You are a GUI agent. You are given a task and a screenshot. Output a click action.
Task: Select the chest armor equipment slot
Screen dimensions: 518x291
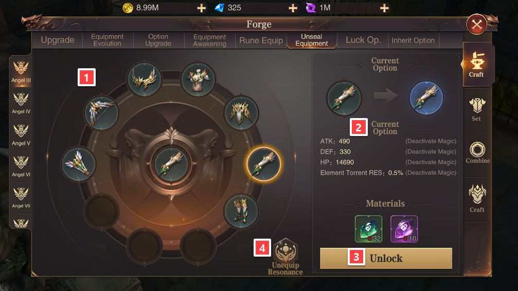[198, 80]
